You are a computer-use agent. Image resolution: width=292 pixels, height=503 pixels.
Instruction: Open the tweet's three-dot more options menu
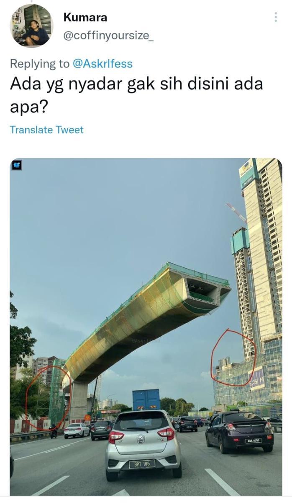[x=275, y=17]
